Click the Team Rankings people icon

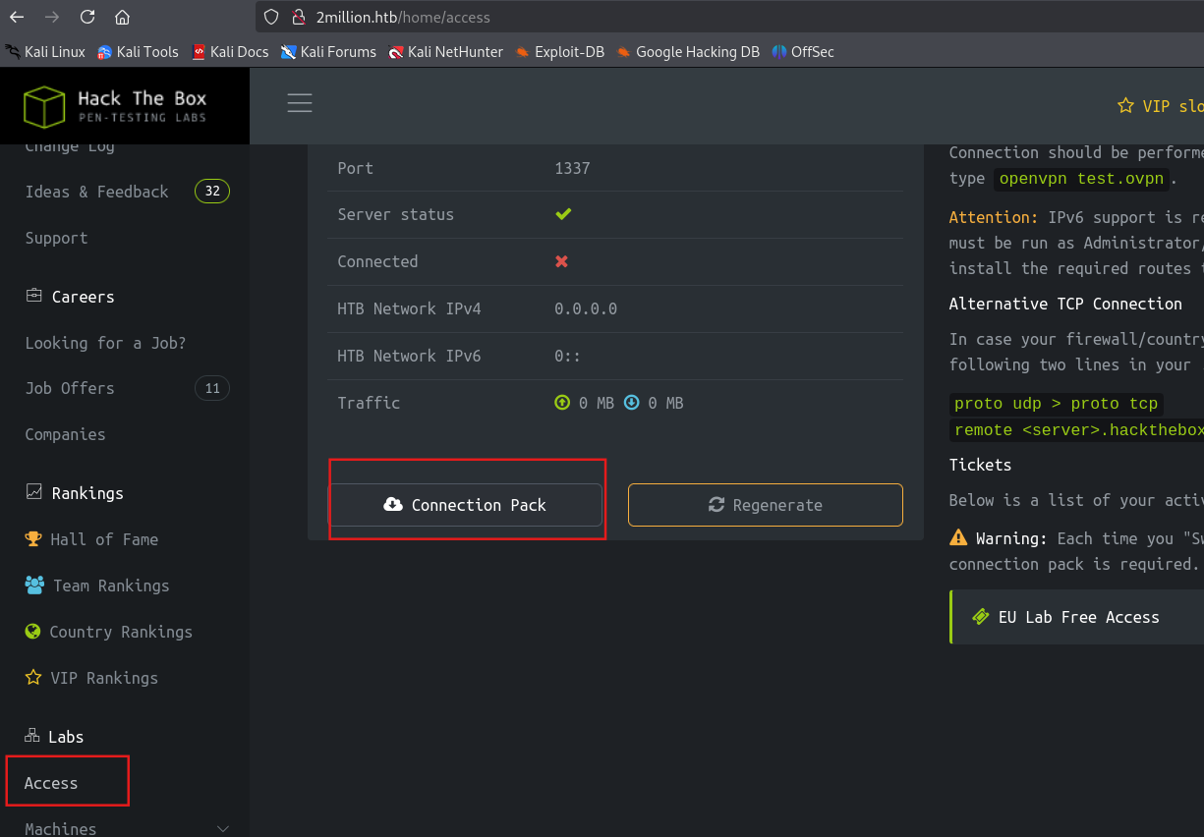click(34, 585)
